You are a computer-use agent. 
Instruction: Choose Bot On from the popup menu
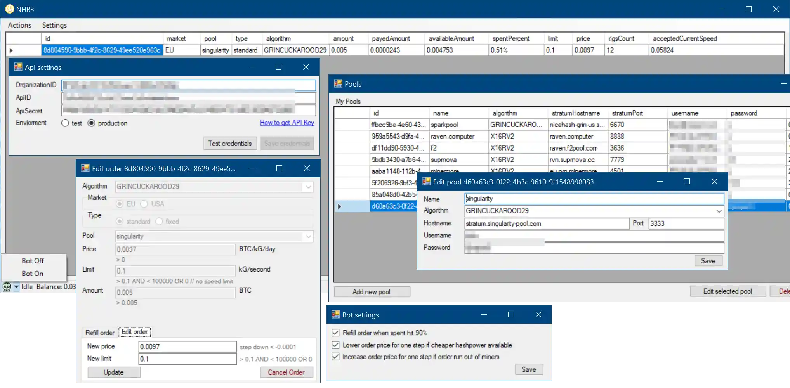[x=33, y=274]
